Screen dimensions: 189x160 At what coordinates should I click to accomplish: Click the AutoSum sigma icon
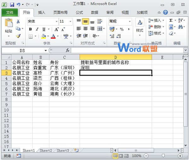point(171,20)
